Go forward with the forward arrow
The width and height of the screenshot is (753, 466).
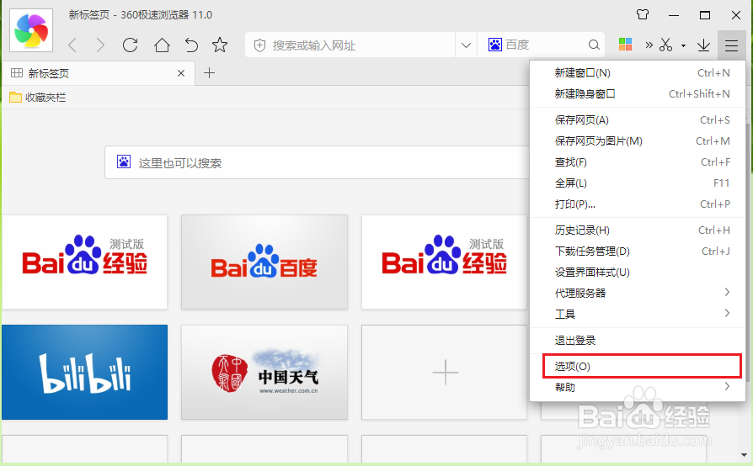coord(100,45)
